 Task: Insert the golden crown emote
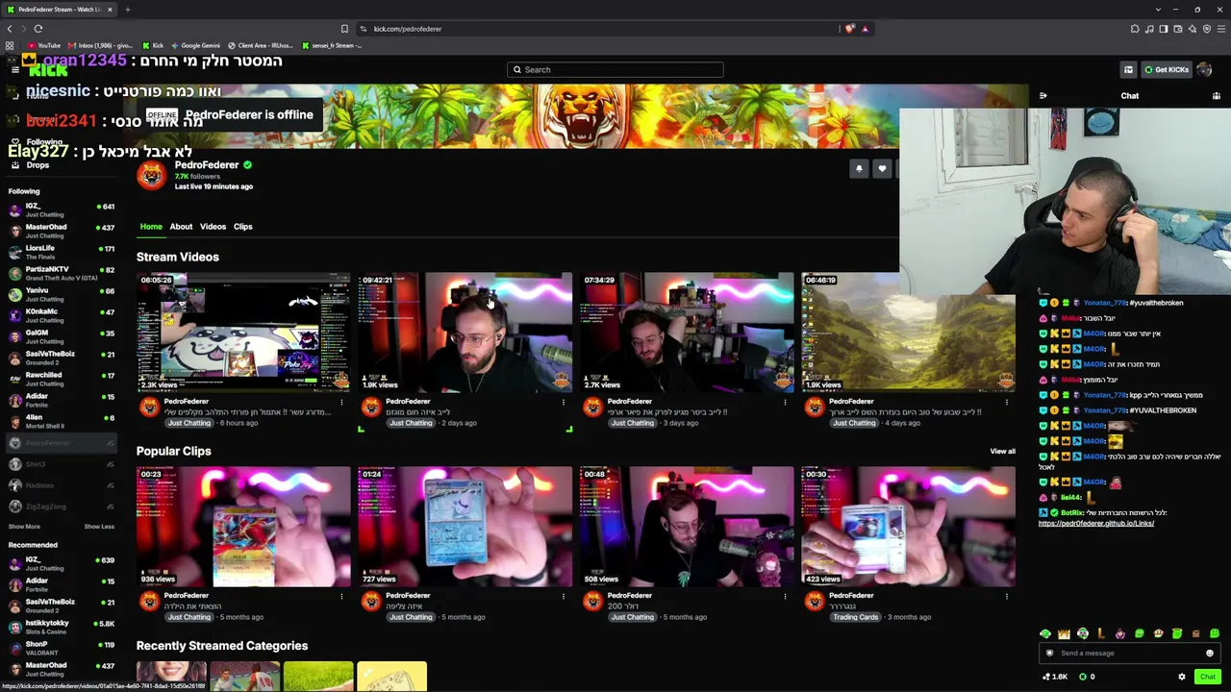coord(1064,634)
